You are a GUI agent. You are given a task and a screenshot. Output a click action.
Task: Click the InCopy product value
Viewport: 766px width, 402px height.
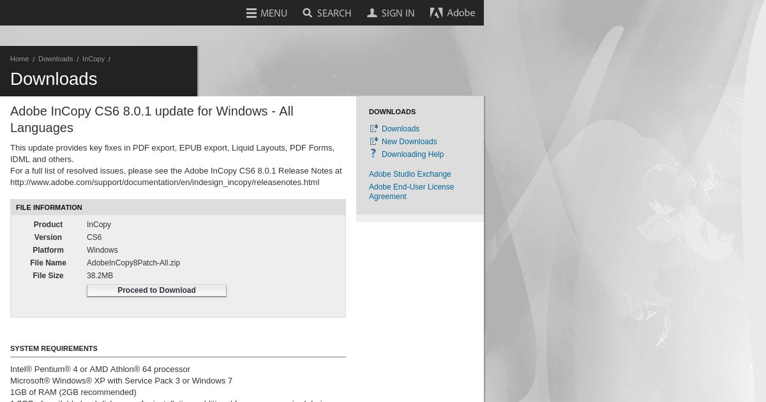pos(99,225)
